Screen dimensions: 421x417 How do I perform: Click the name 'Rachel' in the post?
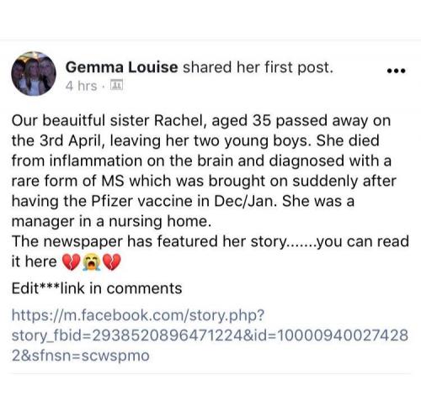pos(179,120)
